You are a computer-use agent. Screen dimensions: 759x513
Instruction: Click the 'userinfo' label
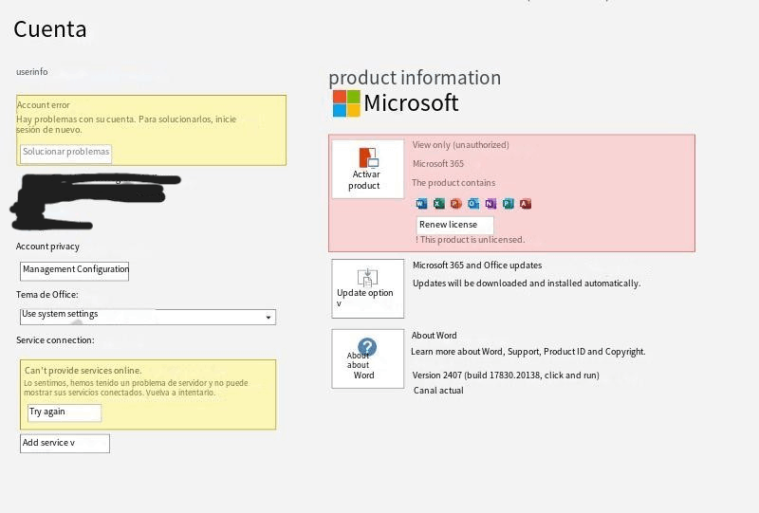click(x=32, y=72)
